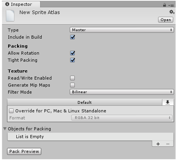Toggle the Tight Packing checkbox
Viewport: 176px width, 160px height.
pyautogui.click(x=72, y=60)
